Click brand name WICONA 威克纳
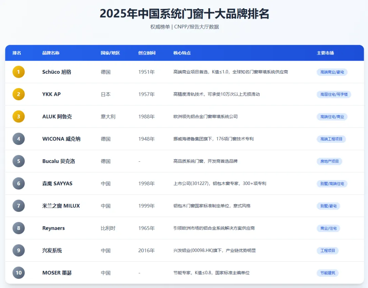The width and height of the screenshot is (368, 288). tap(61, 139)
